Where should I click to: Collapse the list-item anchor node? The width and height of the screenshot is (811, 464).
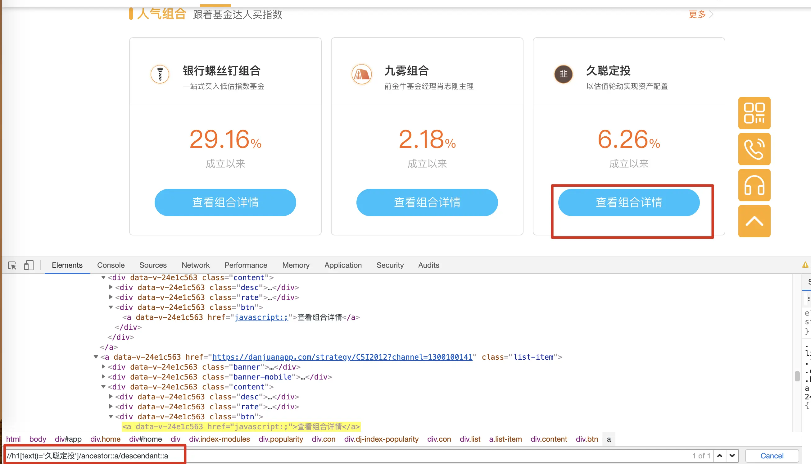coord(96,357)
